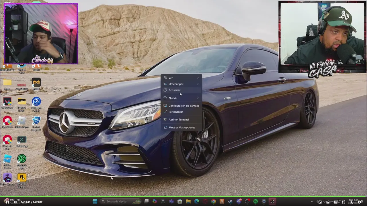Open the Modrinth App shortcut
The width and height of the screenshot is (367, 206).
[22, 162]
